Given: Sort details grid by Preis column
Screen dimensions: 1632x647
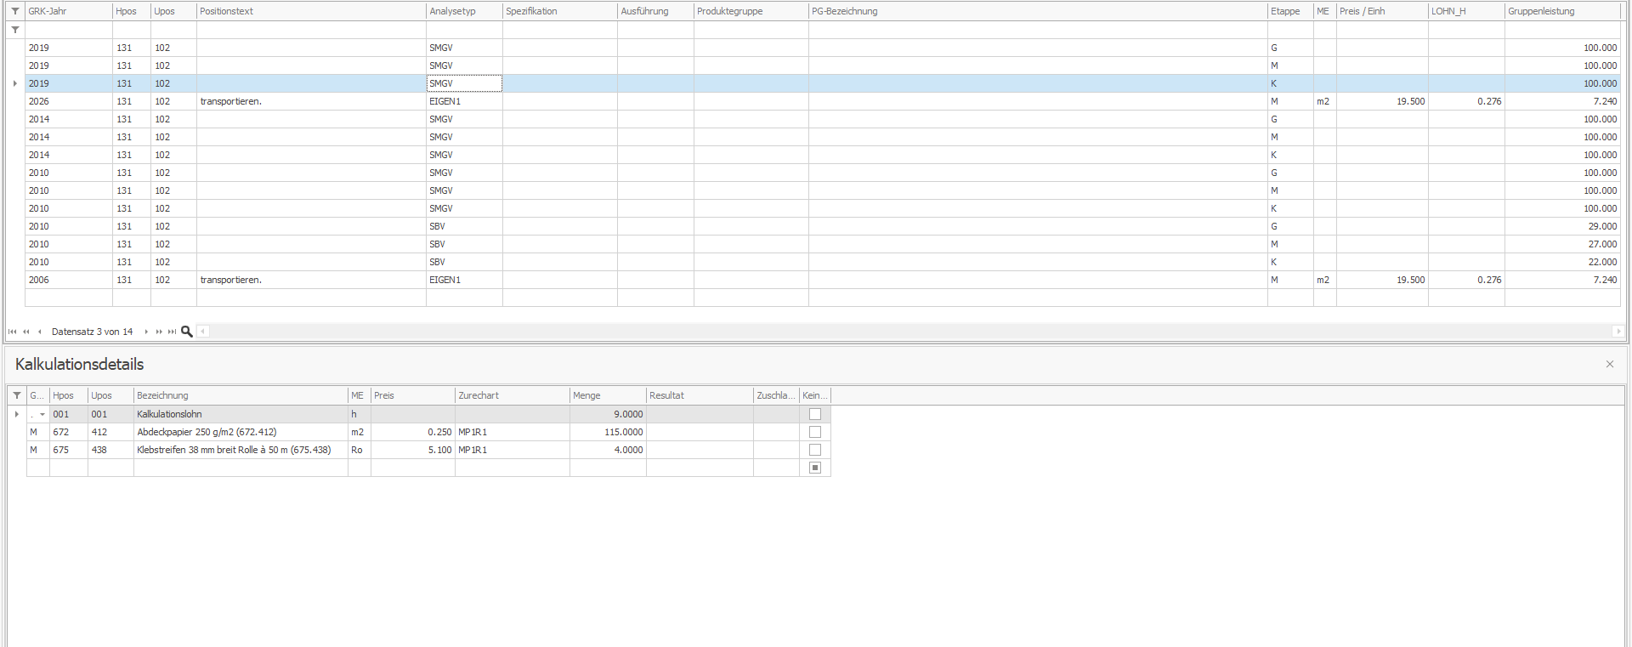Looking at the screenshot, I should coord(413,395).
